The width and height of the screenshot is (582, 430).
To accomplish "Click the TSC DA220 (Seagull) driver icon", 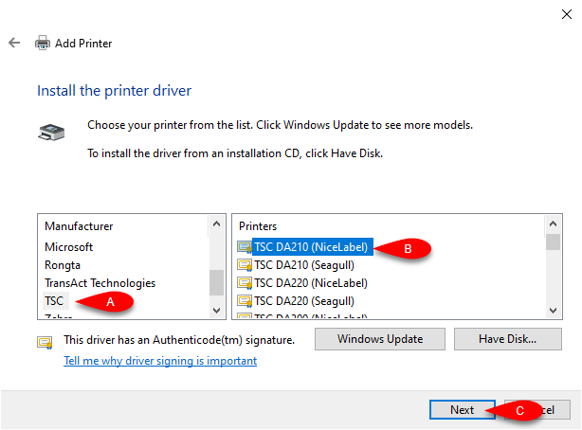I will point(245,301).
